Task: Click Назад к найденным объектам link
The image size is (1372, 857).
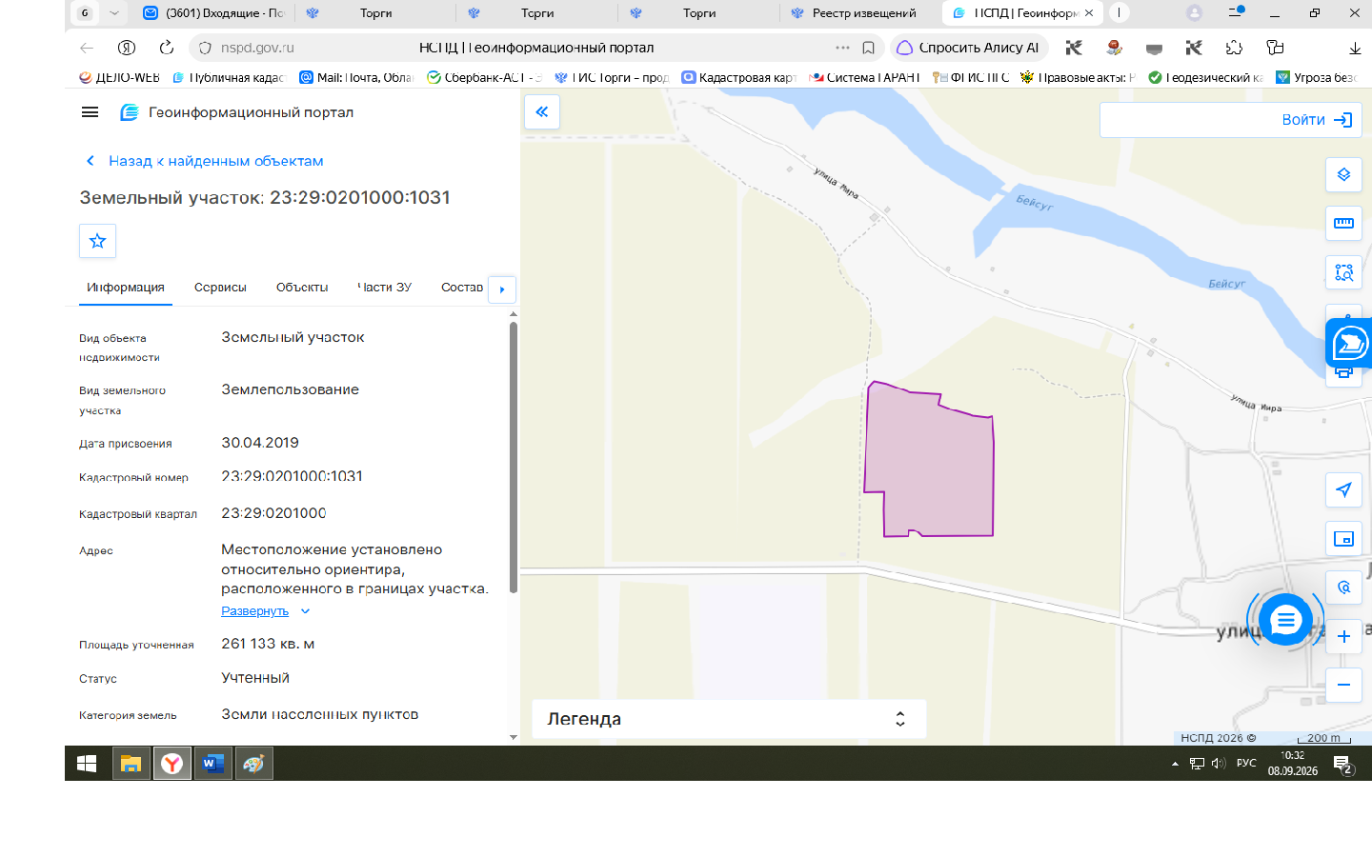Action: (205, 161)
